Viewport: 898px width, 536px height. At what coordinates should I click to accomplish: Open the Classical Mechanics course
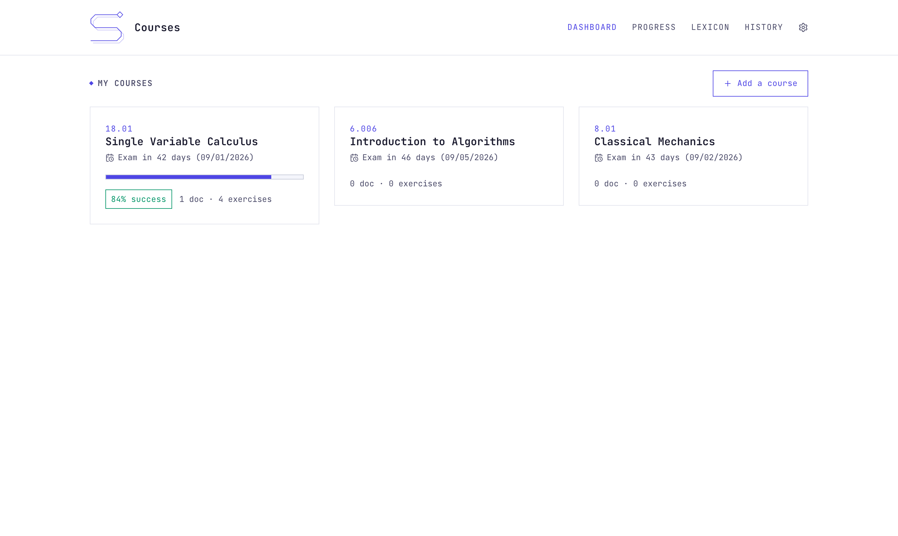pyautogui.click(x=693, y=156)
